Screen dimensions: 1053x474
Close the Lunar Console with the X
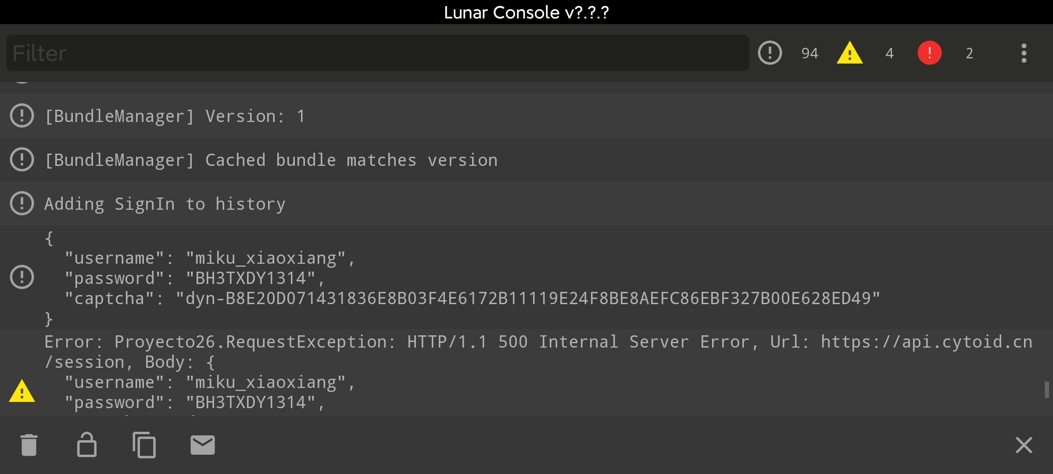click(x=1024, y=445)
